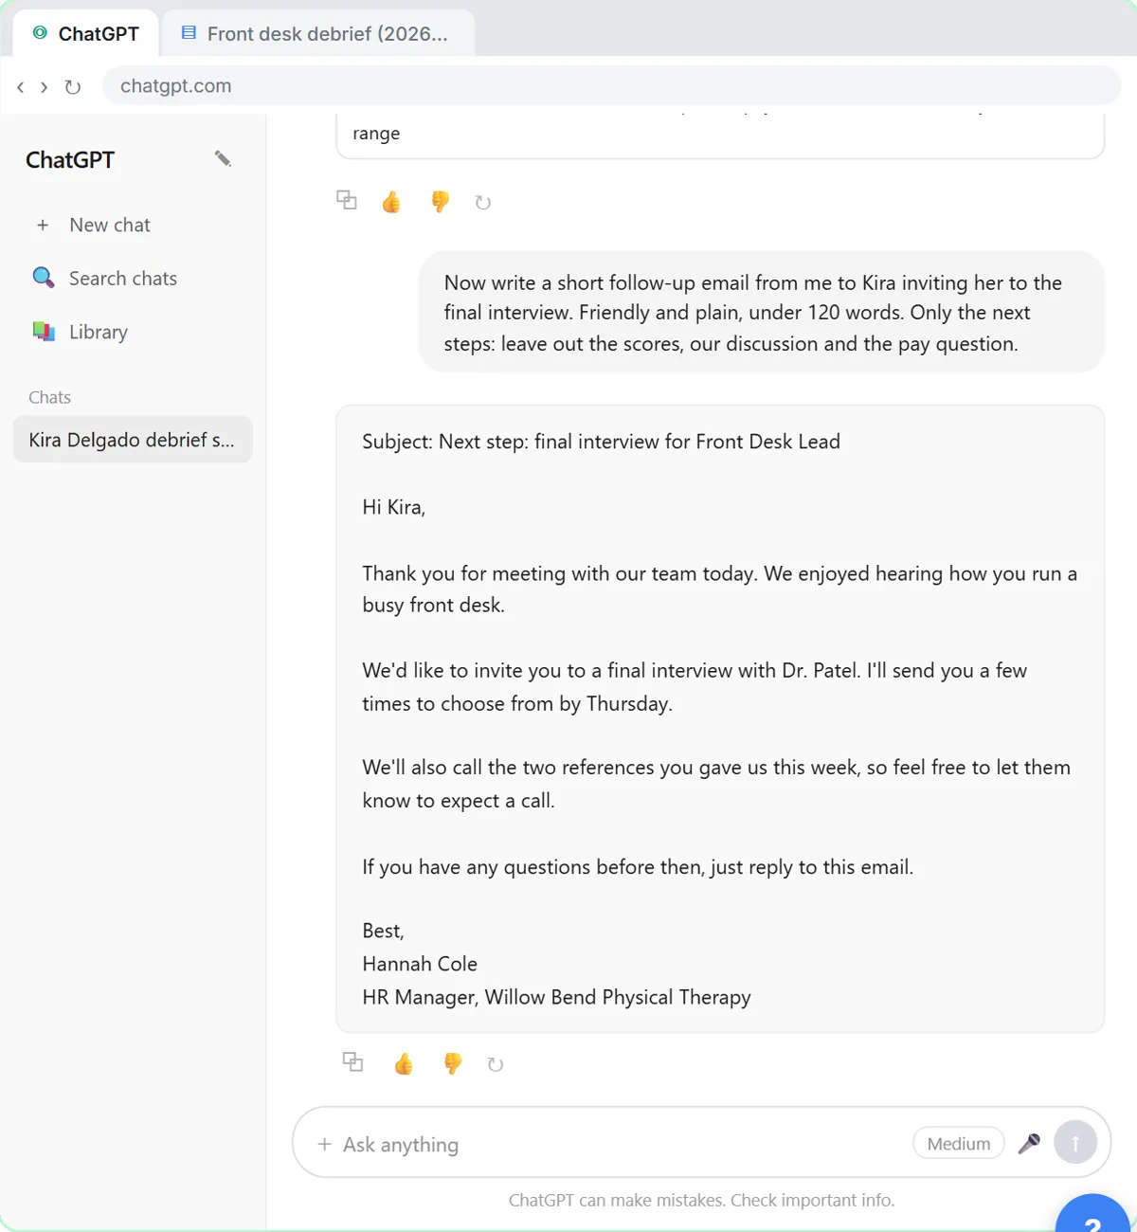Click the 'ChatGPT can make mistakes' disclaimer
Viewport: 1137px width, 1232px height.
[701, 1200]
